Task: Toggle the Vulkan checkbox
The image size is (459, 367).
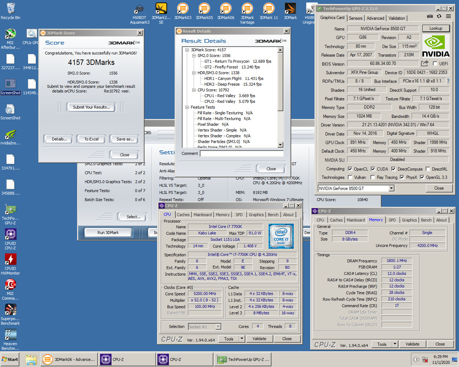Action: (x=350, y=177)
